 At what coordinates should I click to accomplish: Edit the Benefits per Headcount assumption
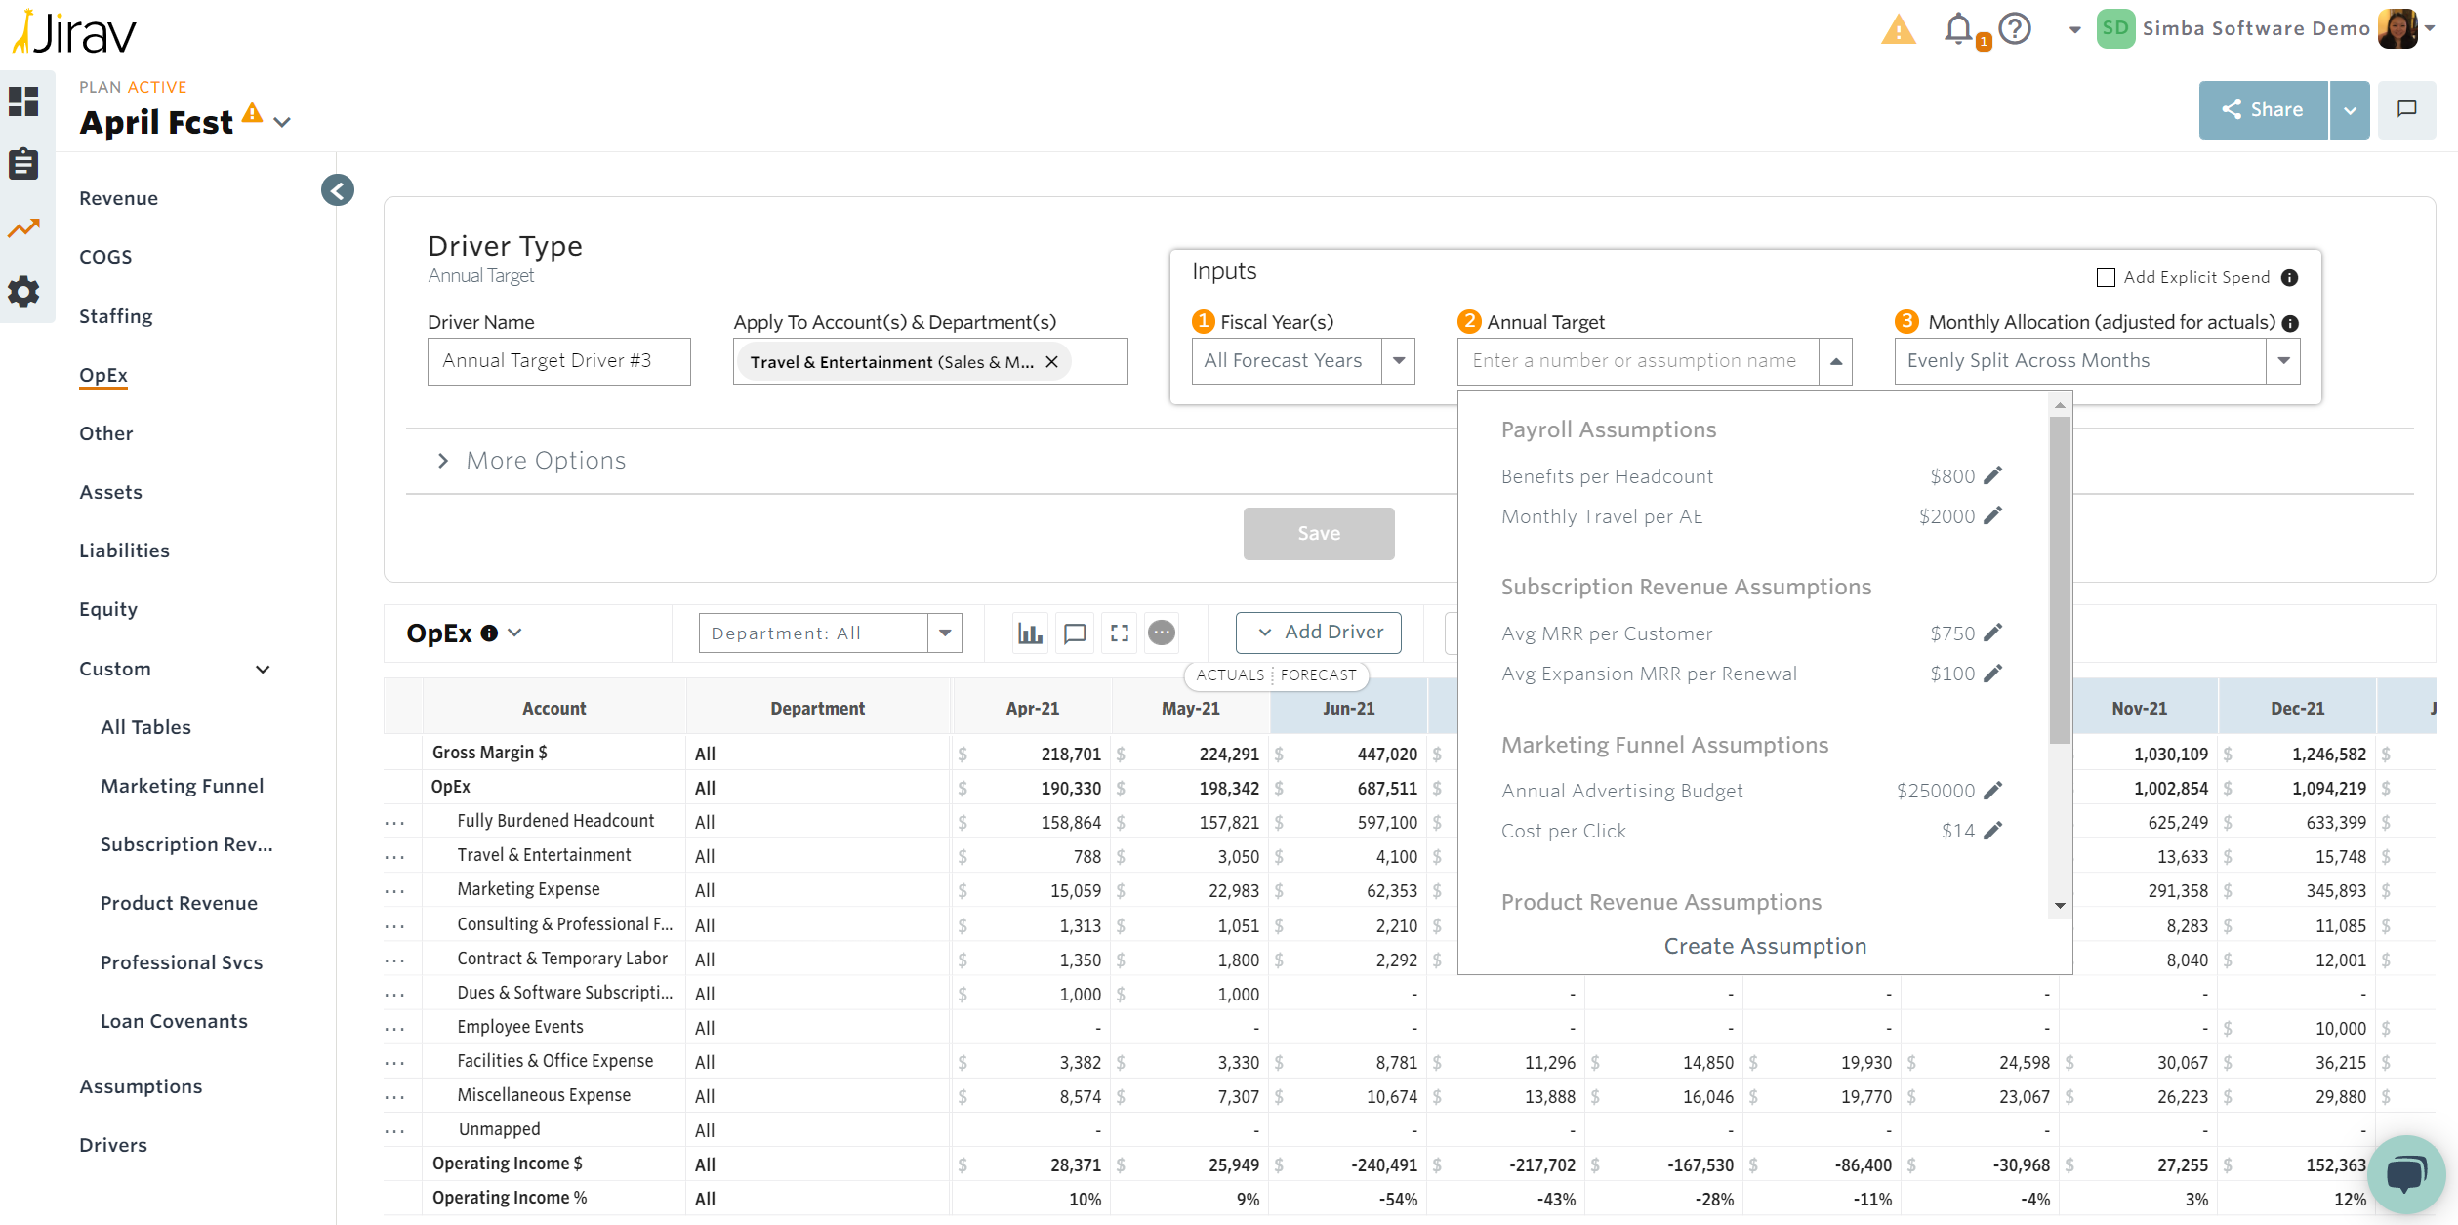click(x=1993, y=475)
